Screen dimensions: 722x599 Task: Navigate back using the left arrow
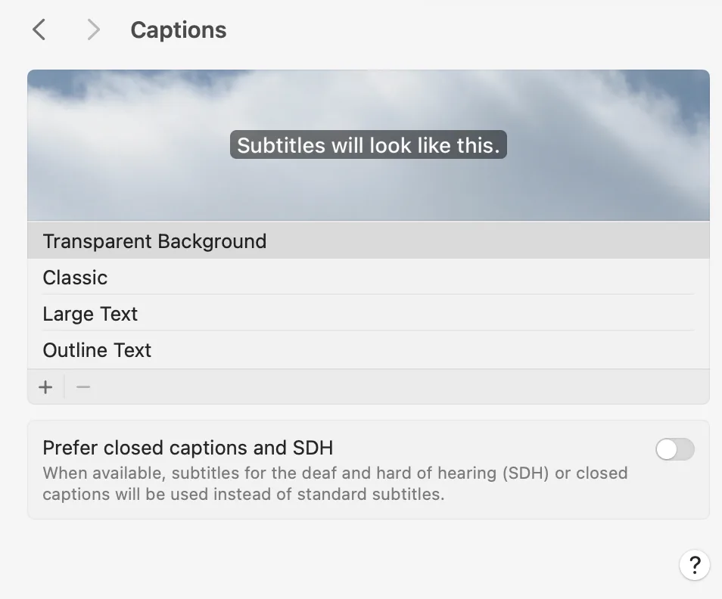coord(39,29)
